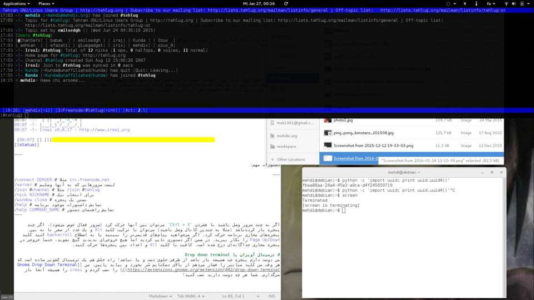Screen dimensions: 534x300
Task: Click the volume speaker icon
Action: (x=515, y=3)
